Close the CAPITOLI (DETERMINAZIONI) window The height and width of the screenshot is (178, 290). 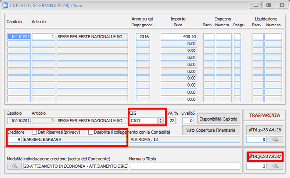(282, 5)
